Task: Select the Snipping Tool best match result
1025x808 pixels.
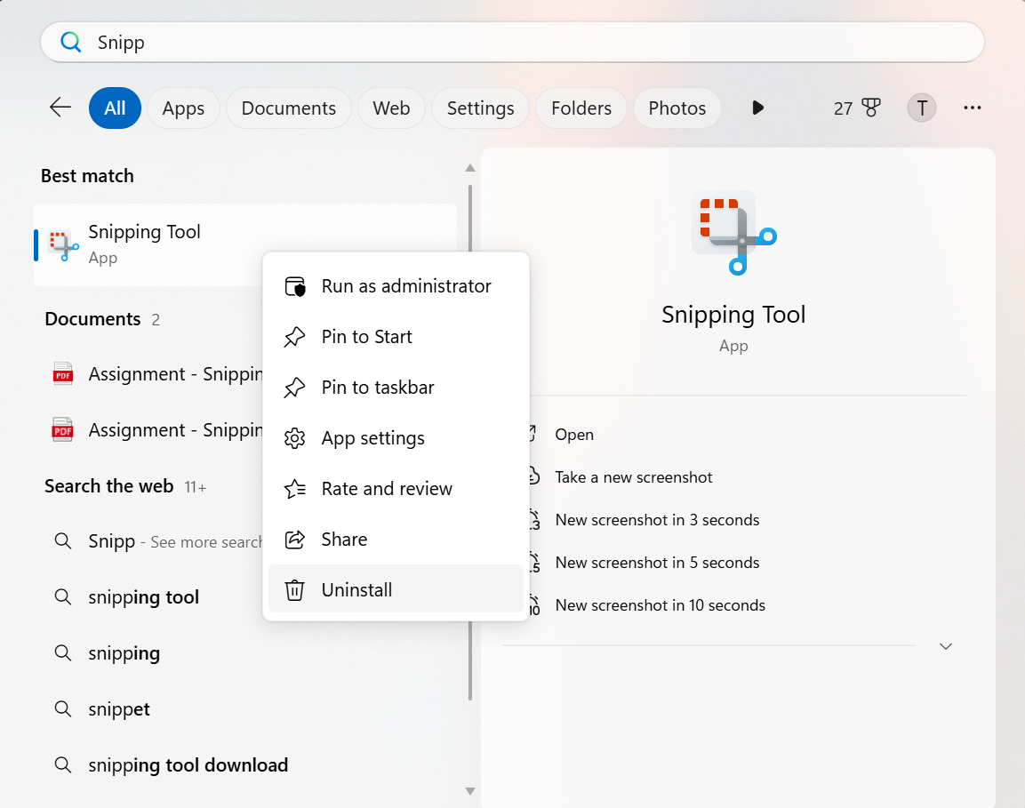Action: click(245, 244)
